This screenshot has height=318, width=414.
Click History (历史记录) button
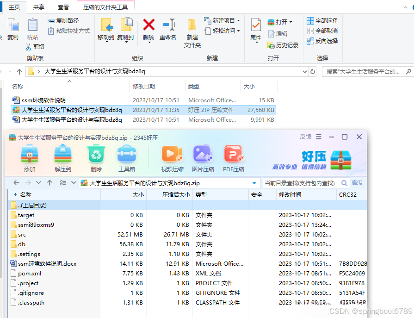point(283,45)
